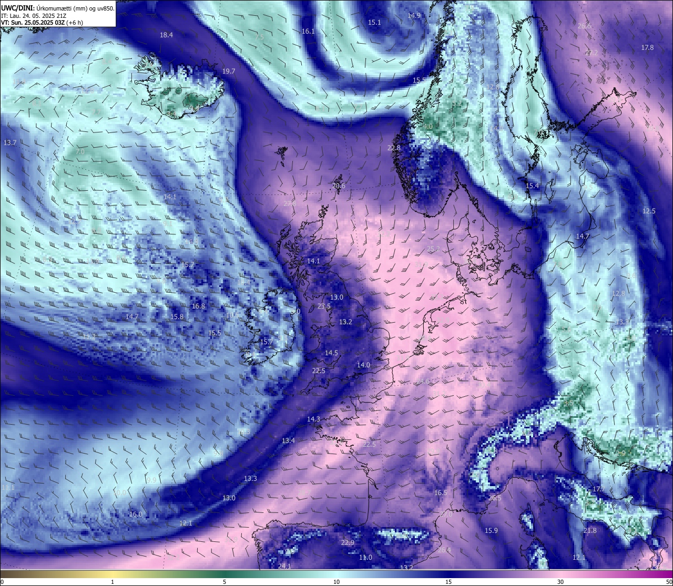Select the 11.0 value label over Spain
The width and height of the screenshot is (673, 586).
365,557
